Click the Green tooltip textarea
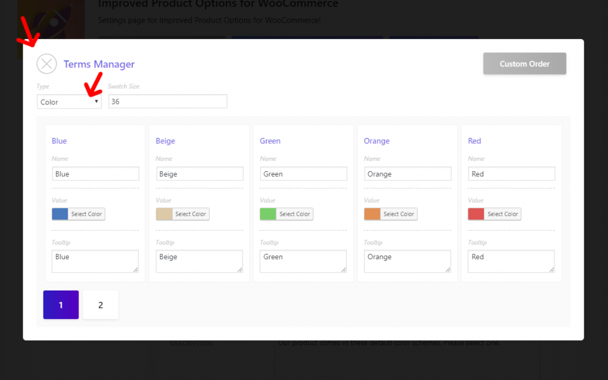 tap(303, 261)
